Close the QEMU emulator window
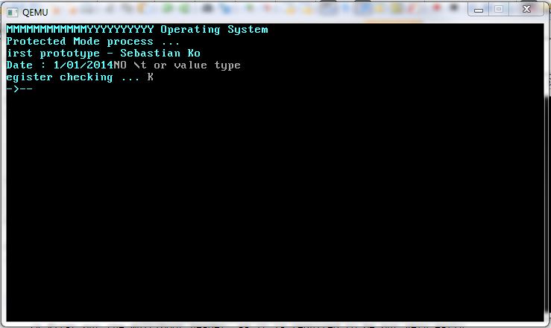 click(x=526, y=10)
